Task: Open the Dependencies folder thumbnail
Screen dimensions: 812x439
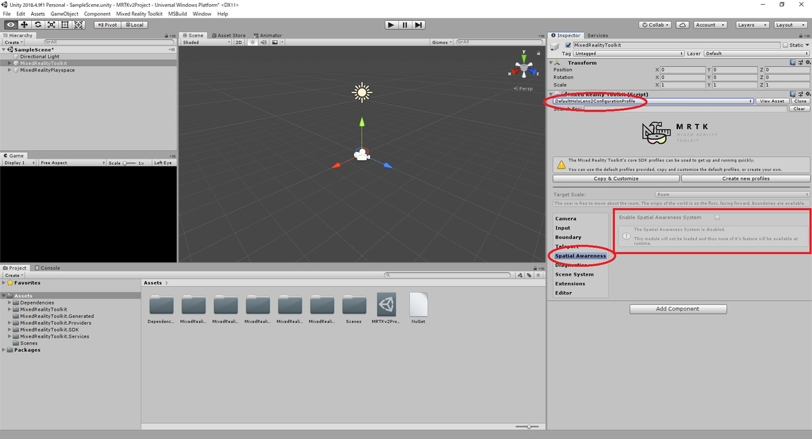Action: [x=161, y=308]
